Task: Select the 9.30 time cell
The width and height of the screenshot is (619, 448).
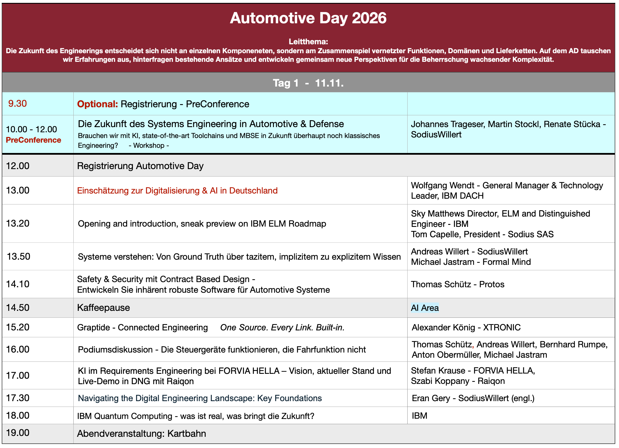Action: 38,104
